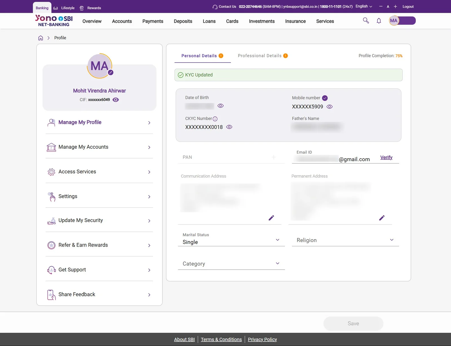
Task: Open the Privacy Policy link
Action: point(262,339)
